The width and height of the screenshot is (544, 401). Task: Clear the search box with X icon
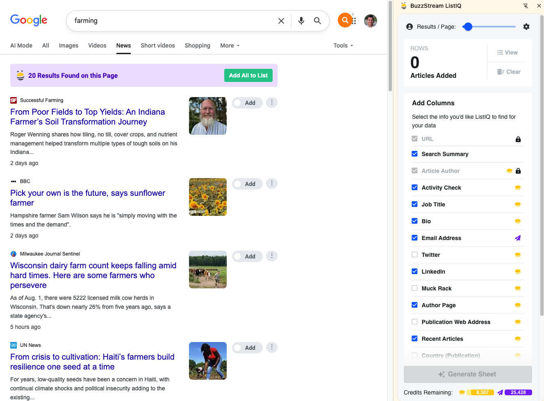[x=281, y=21]
